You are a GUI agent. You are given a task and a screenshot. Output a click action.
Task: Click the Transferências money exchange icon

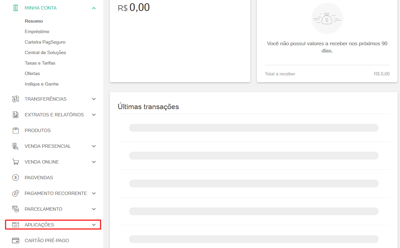coord(15,99)
